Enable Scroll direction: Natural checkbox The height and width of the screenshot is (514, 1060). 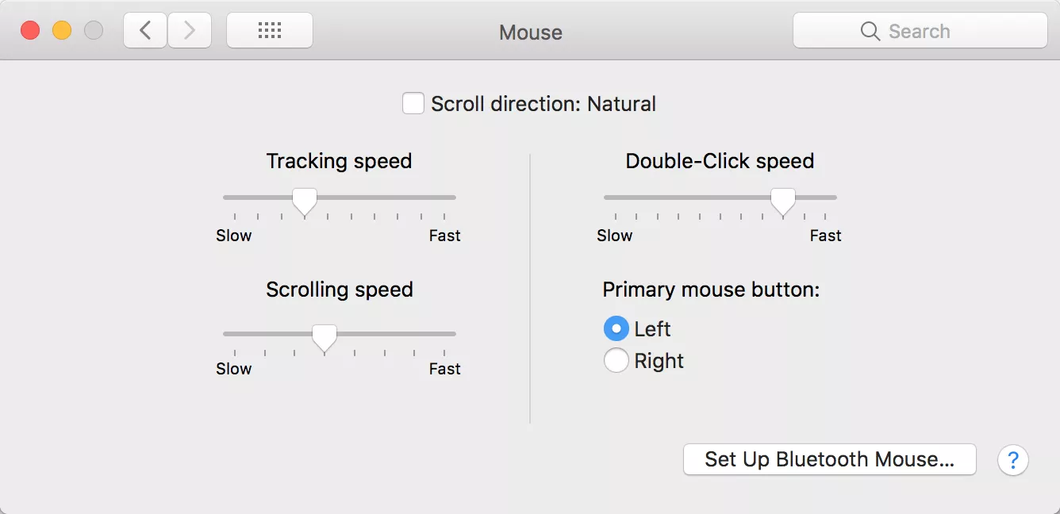coord(413,104)
